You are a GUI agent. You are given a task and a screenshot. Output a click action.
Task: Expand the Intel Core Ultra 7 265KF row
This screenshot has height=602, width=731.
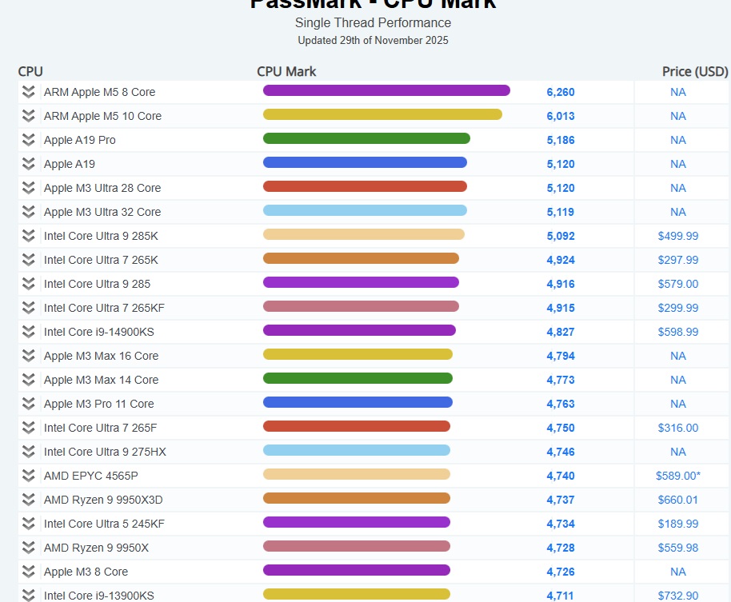[29, 308]
